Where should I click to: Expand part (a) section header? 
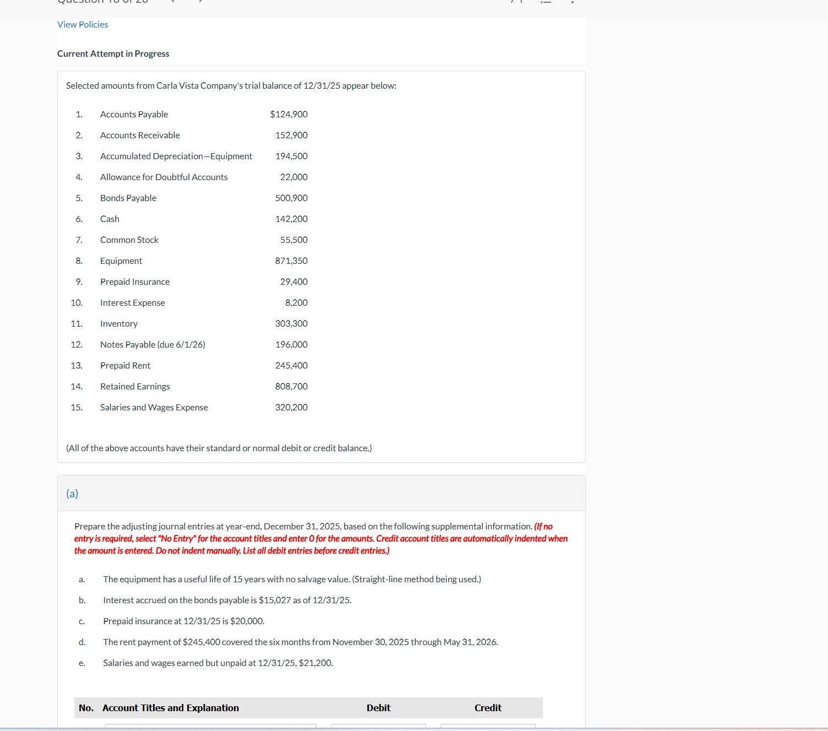click(x=72, y=494)
